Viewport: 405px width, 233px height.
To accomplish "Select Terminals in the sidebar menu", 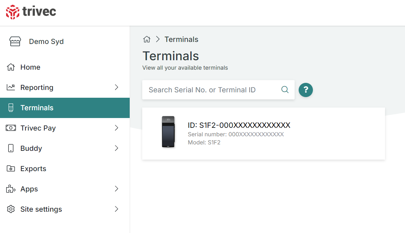I will click(37, 108).
